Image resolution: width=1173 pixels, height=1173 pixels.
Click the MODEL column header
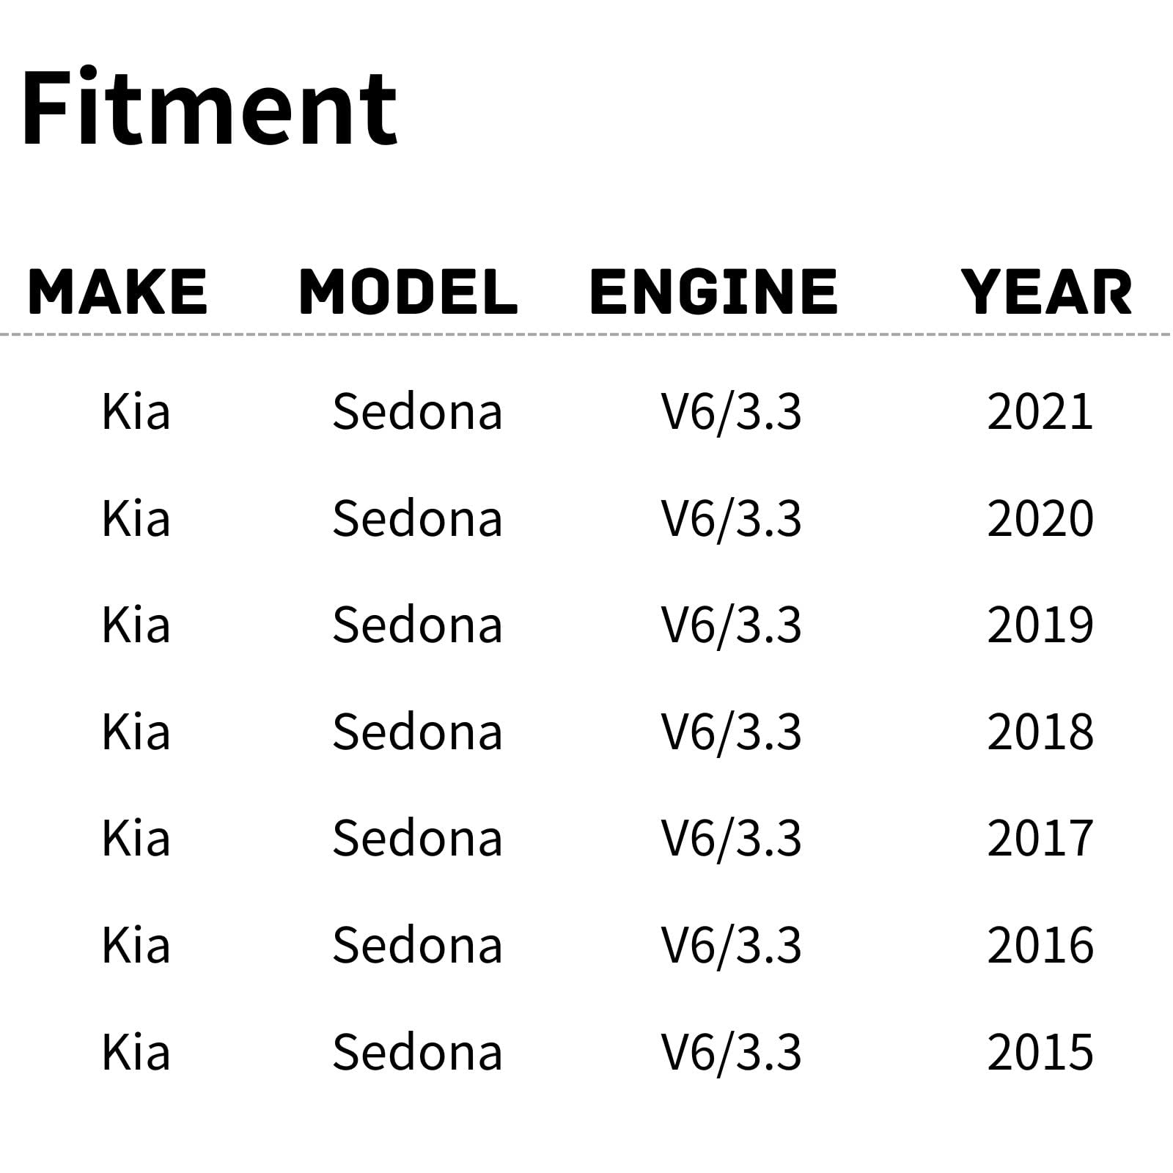408,292
